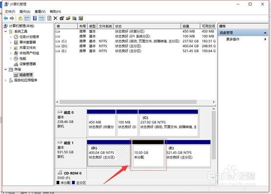Select 事件查看器 tree item
The width and height of the screenshot is (271, 194).
[x=27, y=42]
